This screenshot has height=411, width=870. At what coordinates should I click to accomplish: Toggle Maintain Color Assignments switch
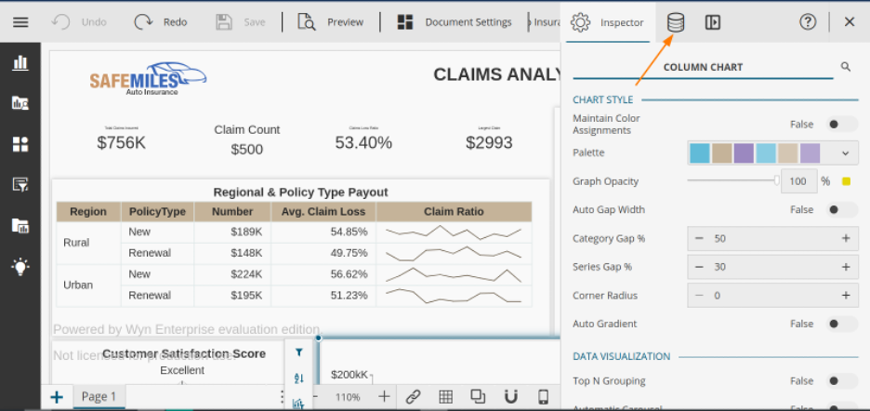[x=842, y=125]
